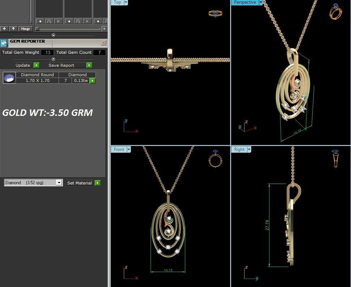Click the load arrow under third layout slot

(x=98, y=21)
